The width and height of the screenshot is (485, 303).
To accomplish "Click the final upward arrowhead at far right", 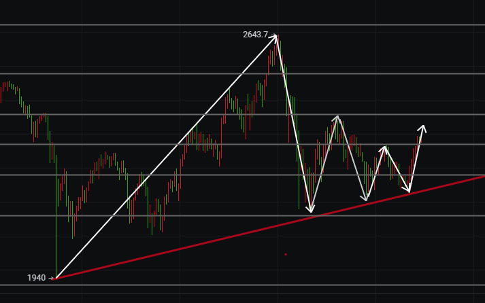I will (423, 127).
